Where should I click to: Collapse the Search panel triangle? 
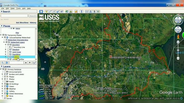(x=1, y=11)
